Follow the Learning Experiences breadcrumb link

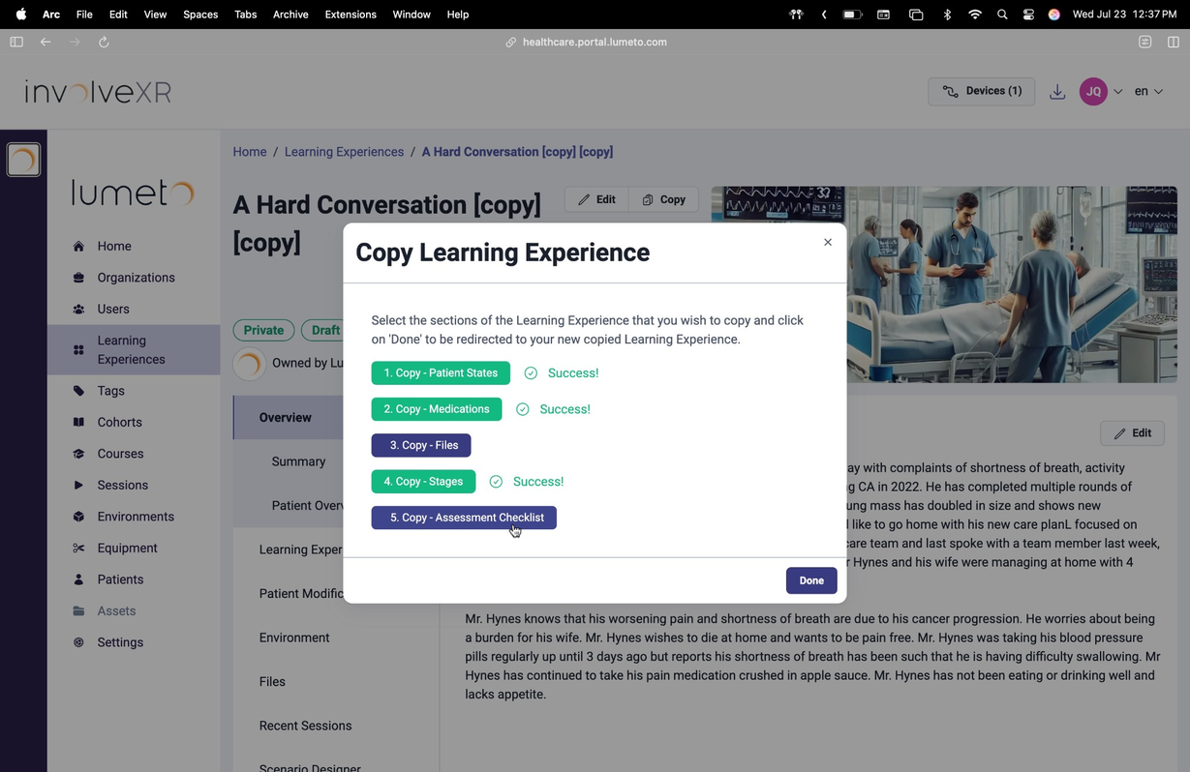(x=344, y=152)
